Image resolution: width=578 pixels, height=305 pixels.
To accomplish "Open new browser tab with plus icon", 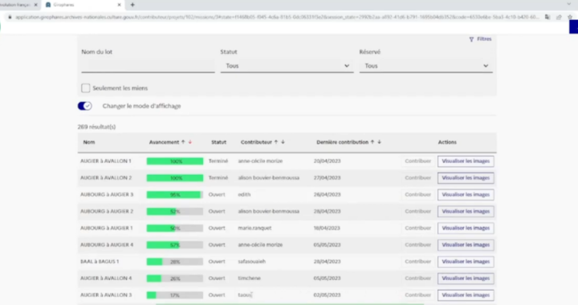I will (132, 5).
